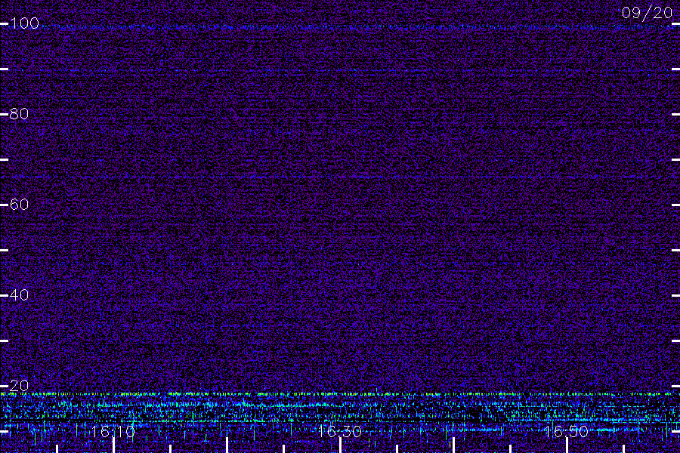Click the 40 frequency axis label
The height and width of the screenshot is (453, 680).
(x=19, y=295)
